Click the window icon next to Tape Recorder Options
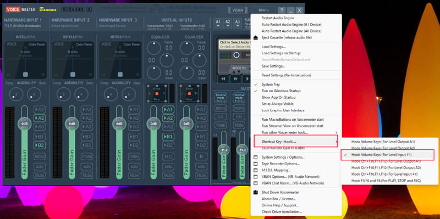 point(255,164)
